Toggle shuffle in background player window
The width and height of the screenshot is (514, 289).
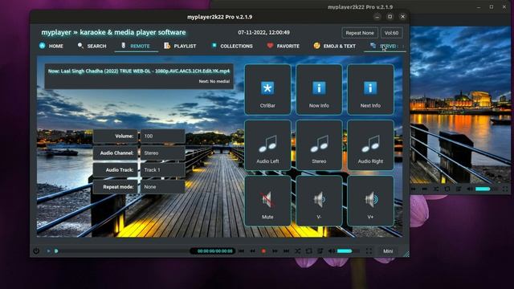pos(436,189)
